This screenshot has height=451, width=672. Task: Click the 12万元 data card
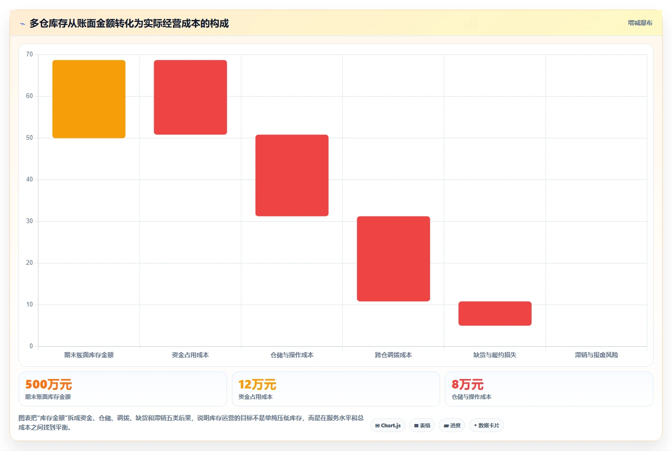[336, 389]
